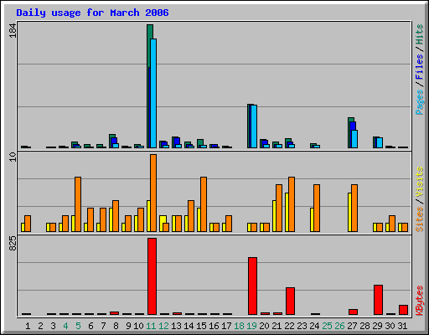
Task: Click the "184" top axis value
Action: coord(13,30)
